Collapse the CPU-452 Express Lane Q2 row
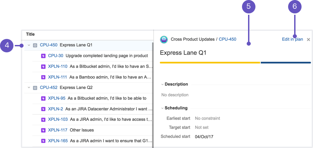Image resolution: width=313 pixels, height=148 pixels. coord(29,88)
